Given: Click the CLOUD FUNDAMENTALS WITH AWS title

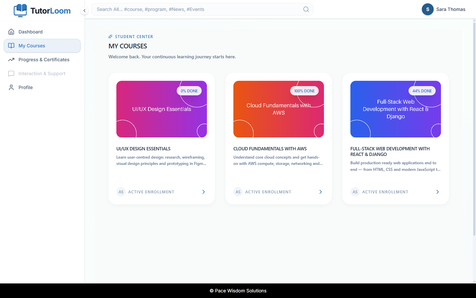Looking at the screenshot, I should [x=270, y=149].
